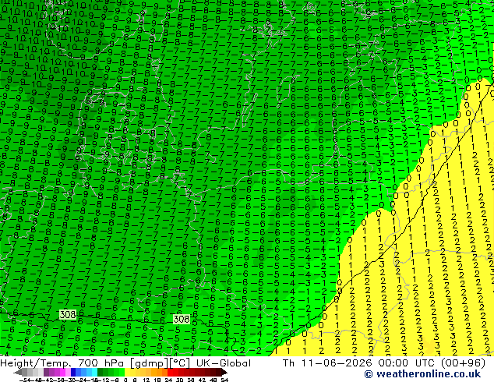Click the UK-Global model label
This screenshot has width=494, height=382.
pos(224,363)
